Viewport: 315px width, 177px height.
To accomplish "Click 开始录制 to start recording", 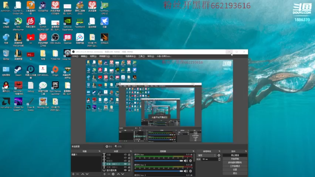I will tap(235, 159).
